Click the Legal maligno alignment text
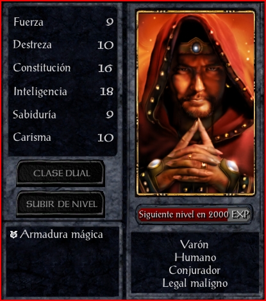Viewport: 266px width, 301px height. 195,284
